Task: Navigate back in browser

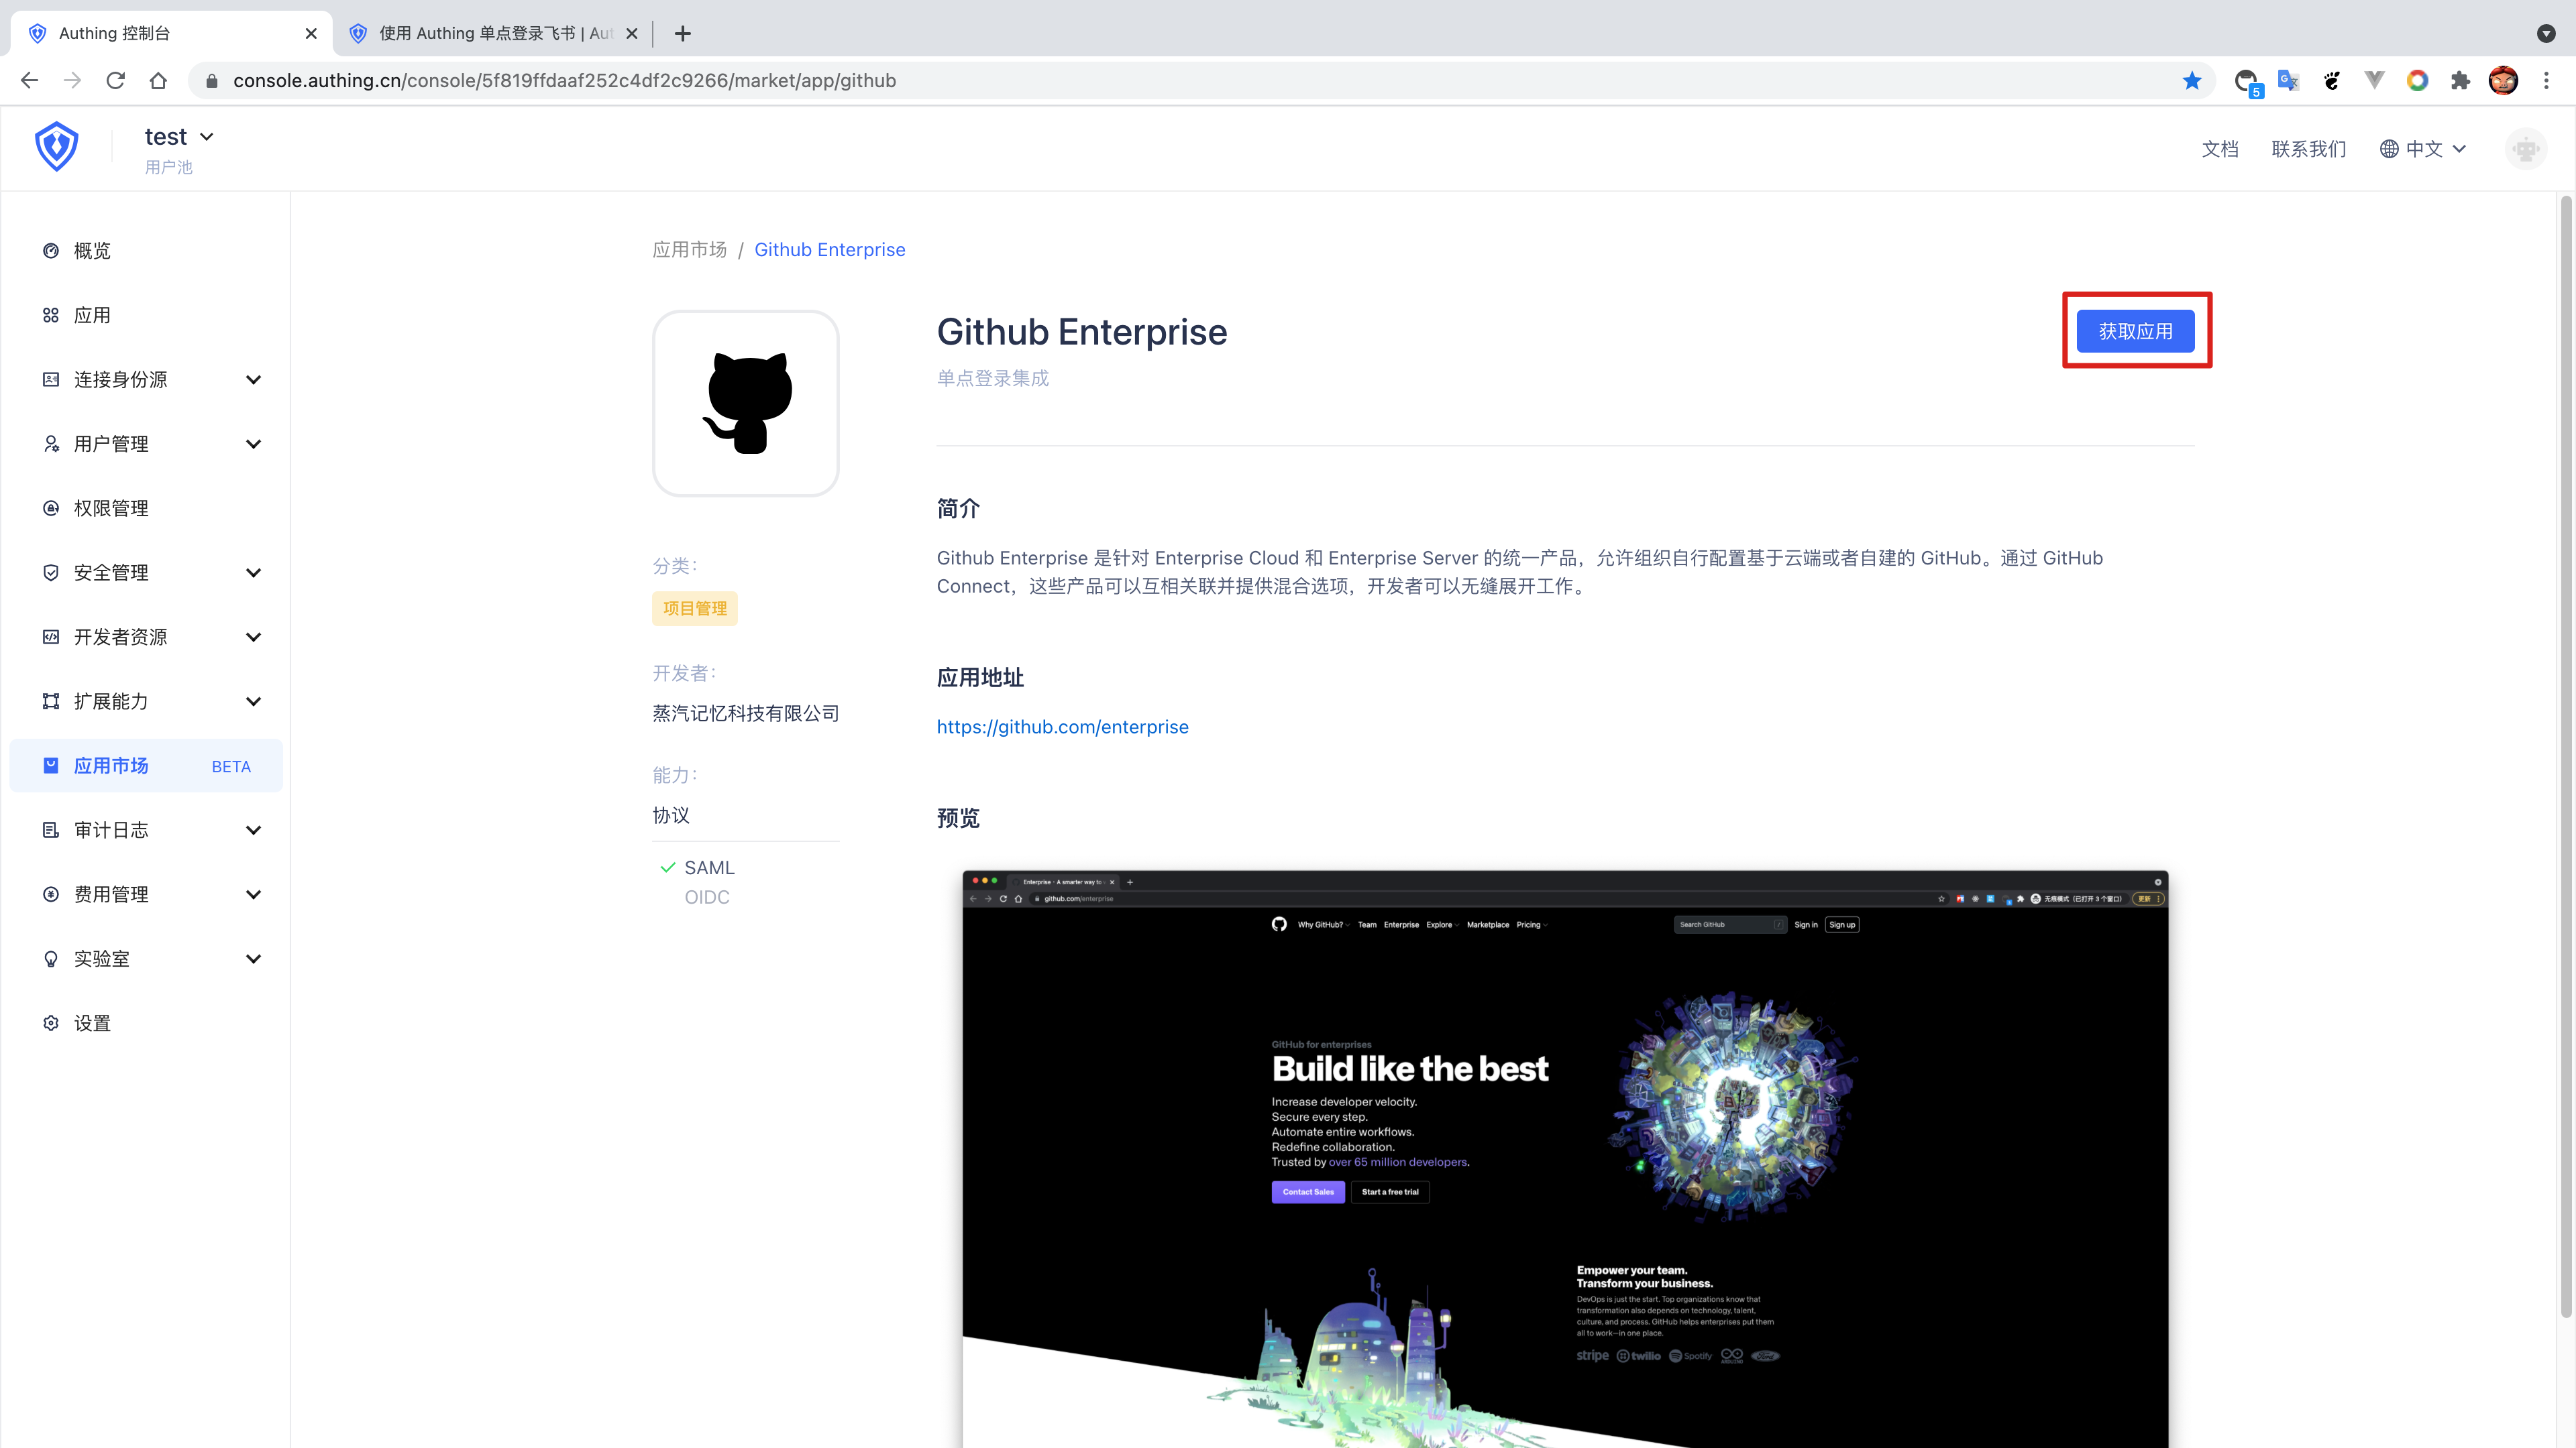Action: pos(29,81)
